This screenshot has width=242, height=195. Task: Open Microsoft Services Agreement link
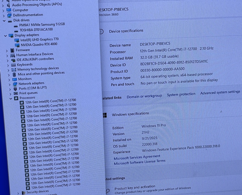pyautogui.click(x=137, y=157)
